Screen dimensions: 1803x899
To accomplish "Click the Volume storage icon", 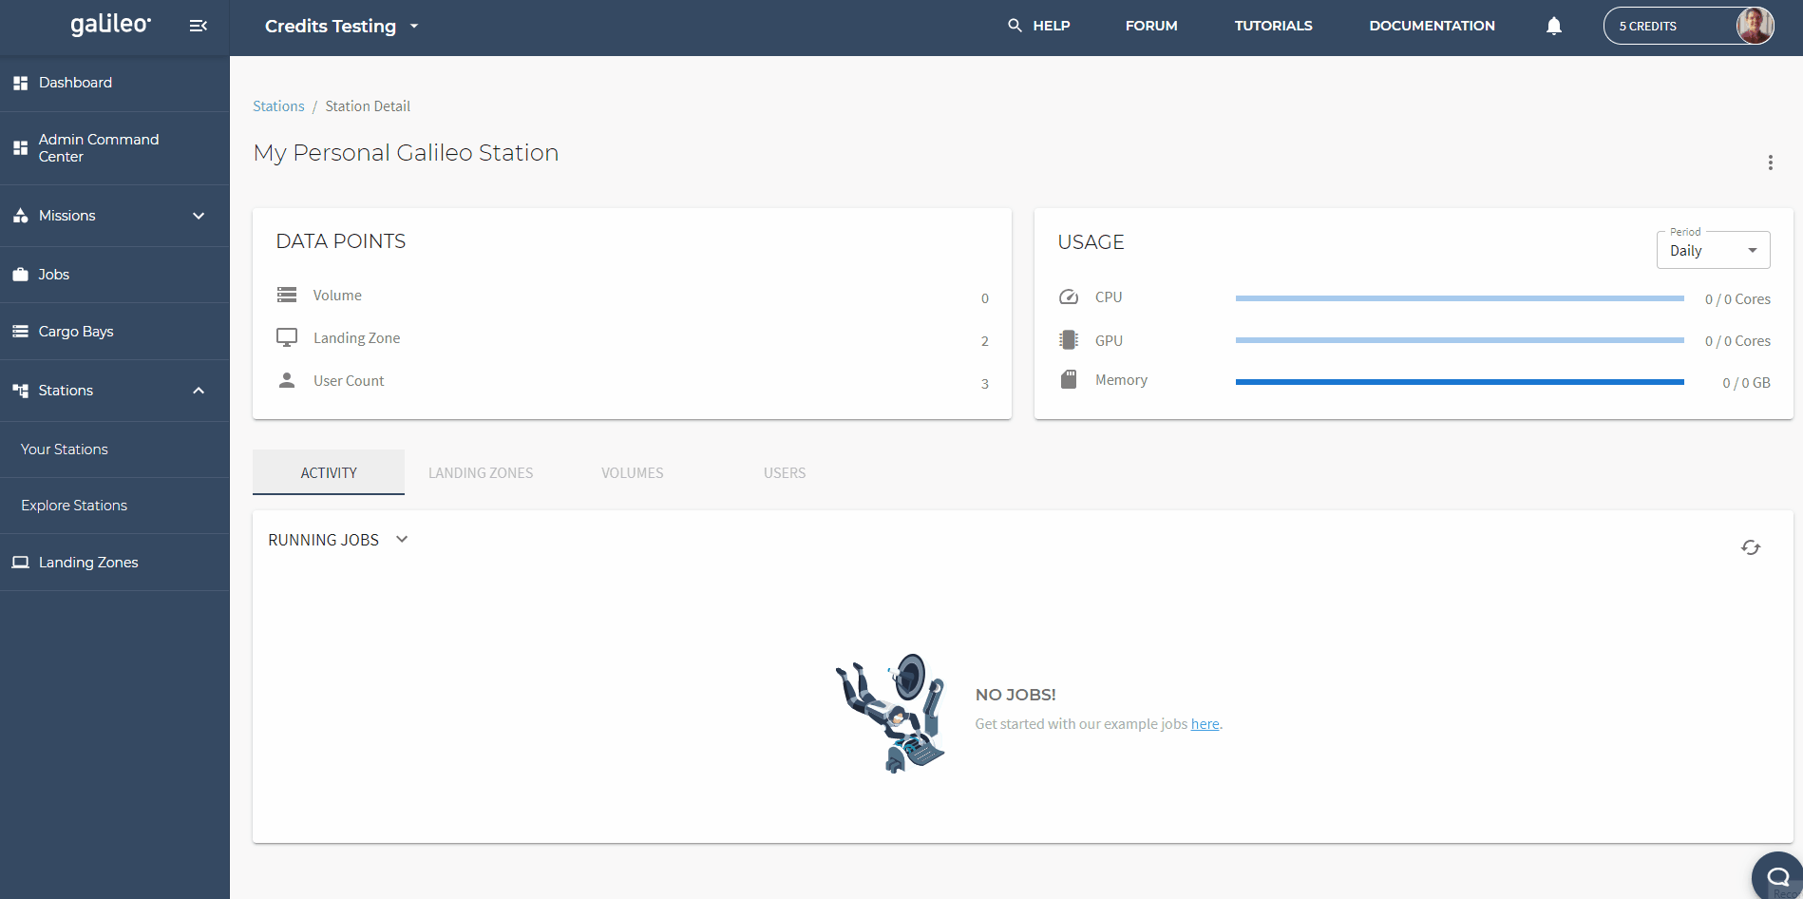I will click(x=287, y=295).
